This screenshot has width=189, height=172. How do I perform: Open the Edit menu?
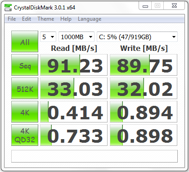(x=27, y=19)
